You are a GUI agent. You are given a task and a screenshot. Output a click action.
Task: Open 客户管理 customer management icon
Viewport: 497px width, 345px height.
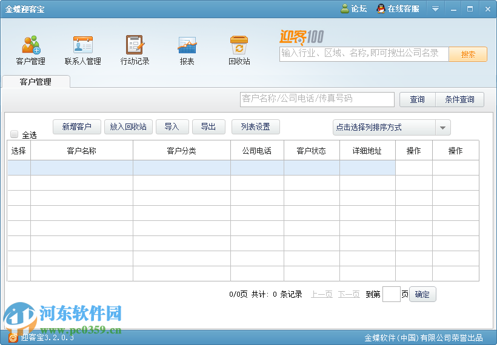pyautogui.click(x=31, y=45)
